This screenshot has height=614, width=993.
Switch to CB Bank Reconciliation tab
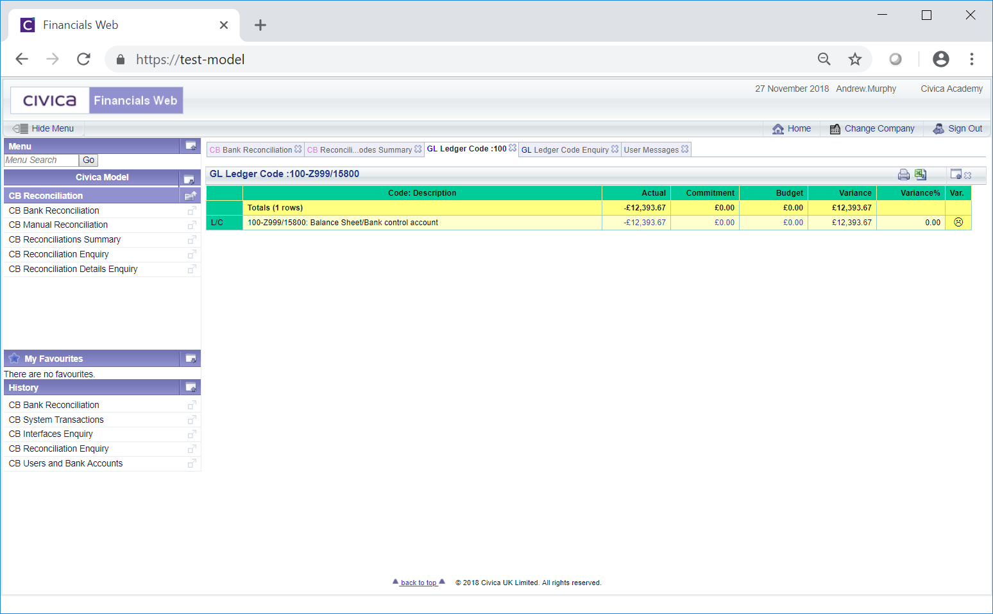(251, 149)
